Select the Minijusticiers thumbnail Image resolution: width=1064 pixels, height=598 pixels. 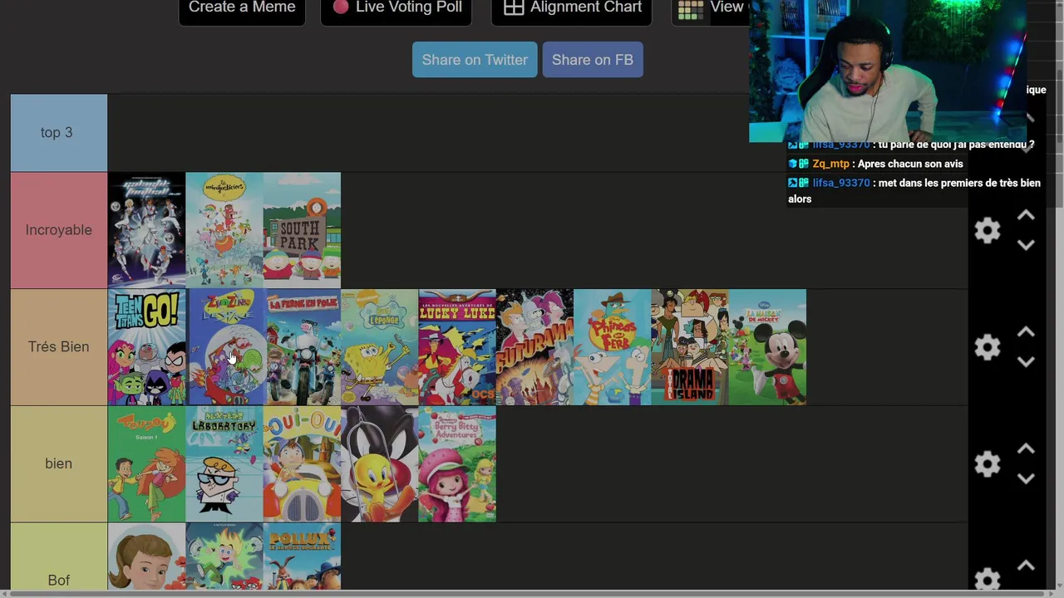pos(224,230)
